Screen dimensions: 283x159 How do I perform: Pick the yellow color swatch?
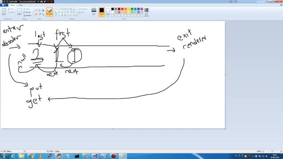pos(129,9)
